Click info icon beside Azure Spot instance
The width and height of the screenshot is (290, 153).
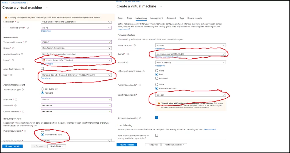(23, 69)
